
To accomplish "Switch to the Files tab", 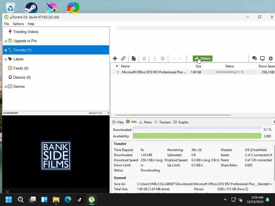I will 118,122.
